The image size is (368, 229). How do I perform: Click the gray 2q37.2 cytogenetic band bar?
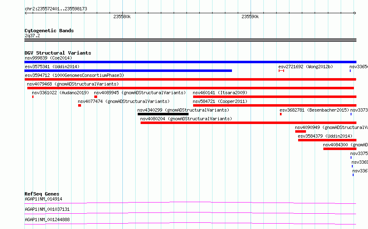tap(190, 40)
